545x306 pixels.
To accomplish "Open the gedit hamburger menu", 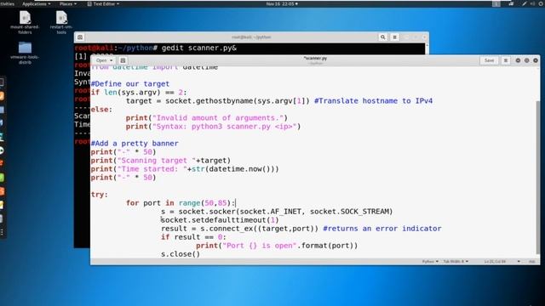I will coord(506,60).
